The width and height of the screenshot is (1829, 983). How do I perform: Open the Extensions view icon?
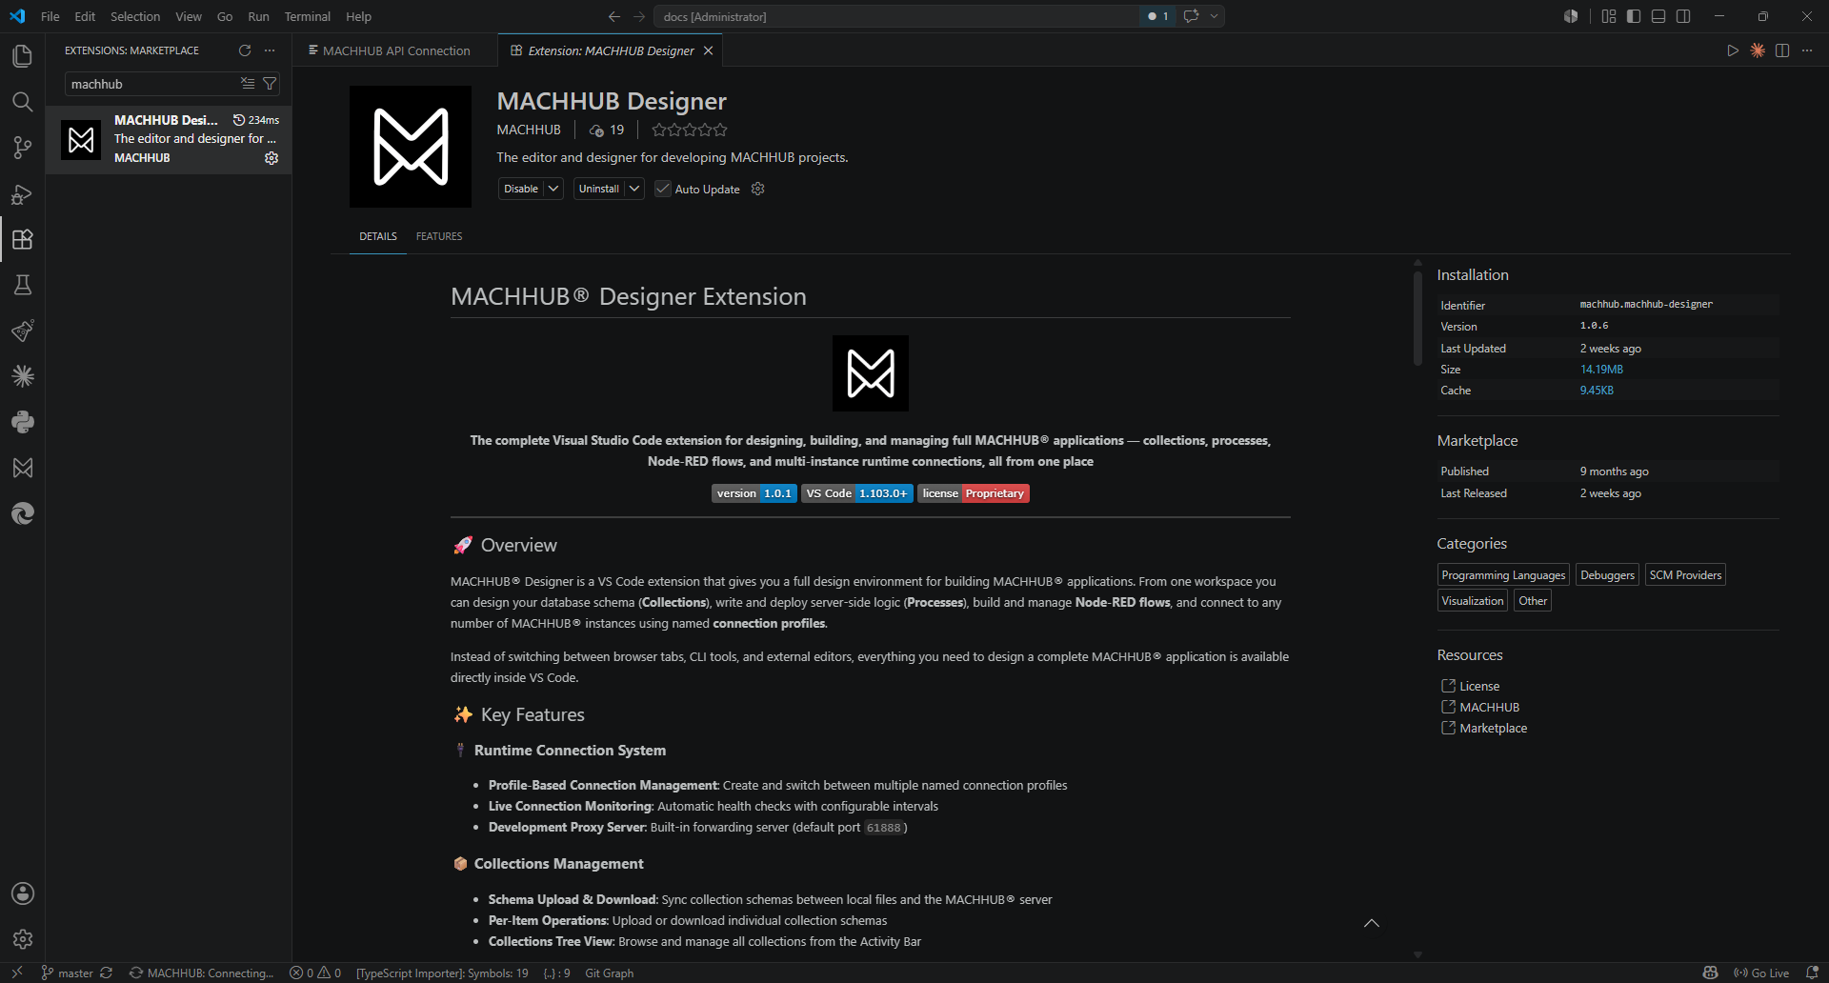[x=23, y=239]
